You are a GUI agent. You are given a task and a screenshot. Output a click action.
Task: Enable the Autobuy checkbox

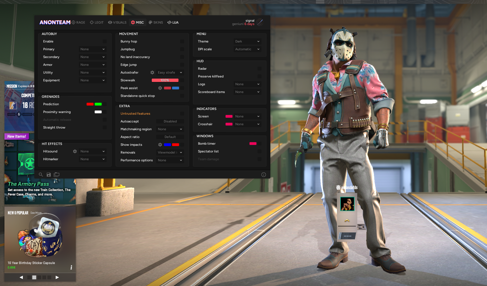coord(105,41)
